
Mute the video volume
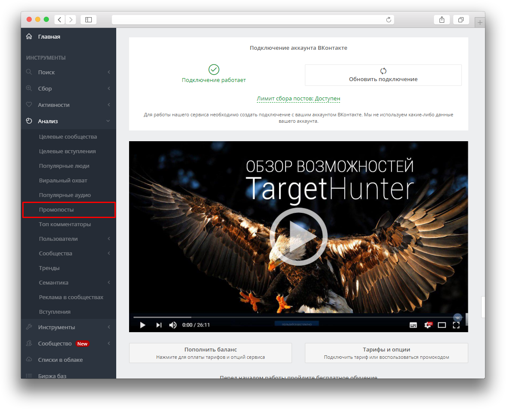(x=173, y=325)
